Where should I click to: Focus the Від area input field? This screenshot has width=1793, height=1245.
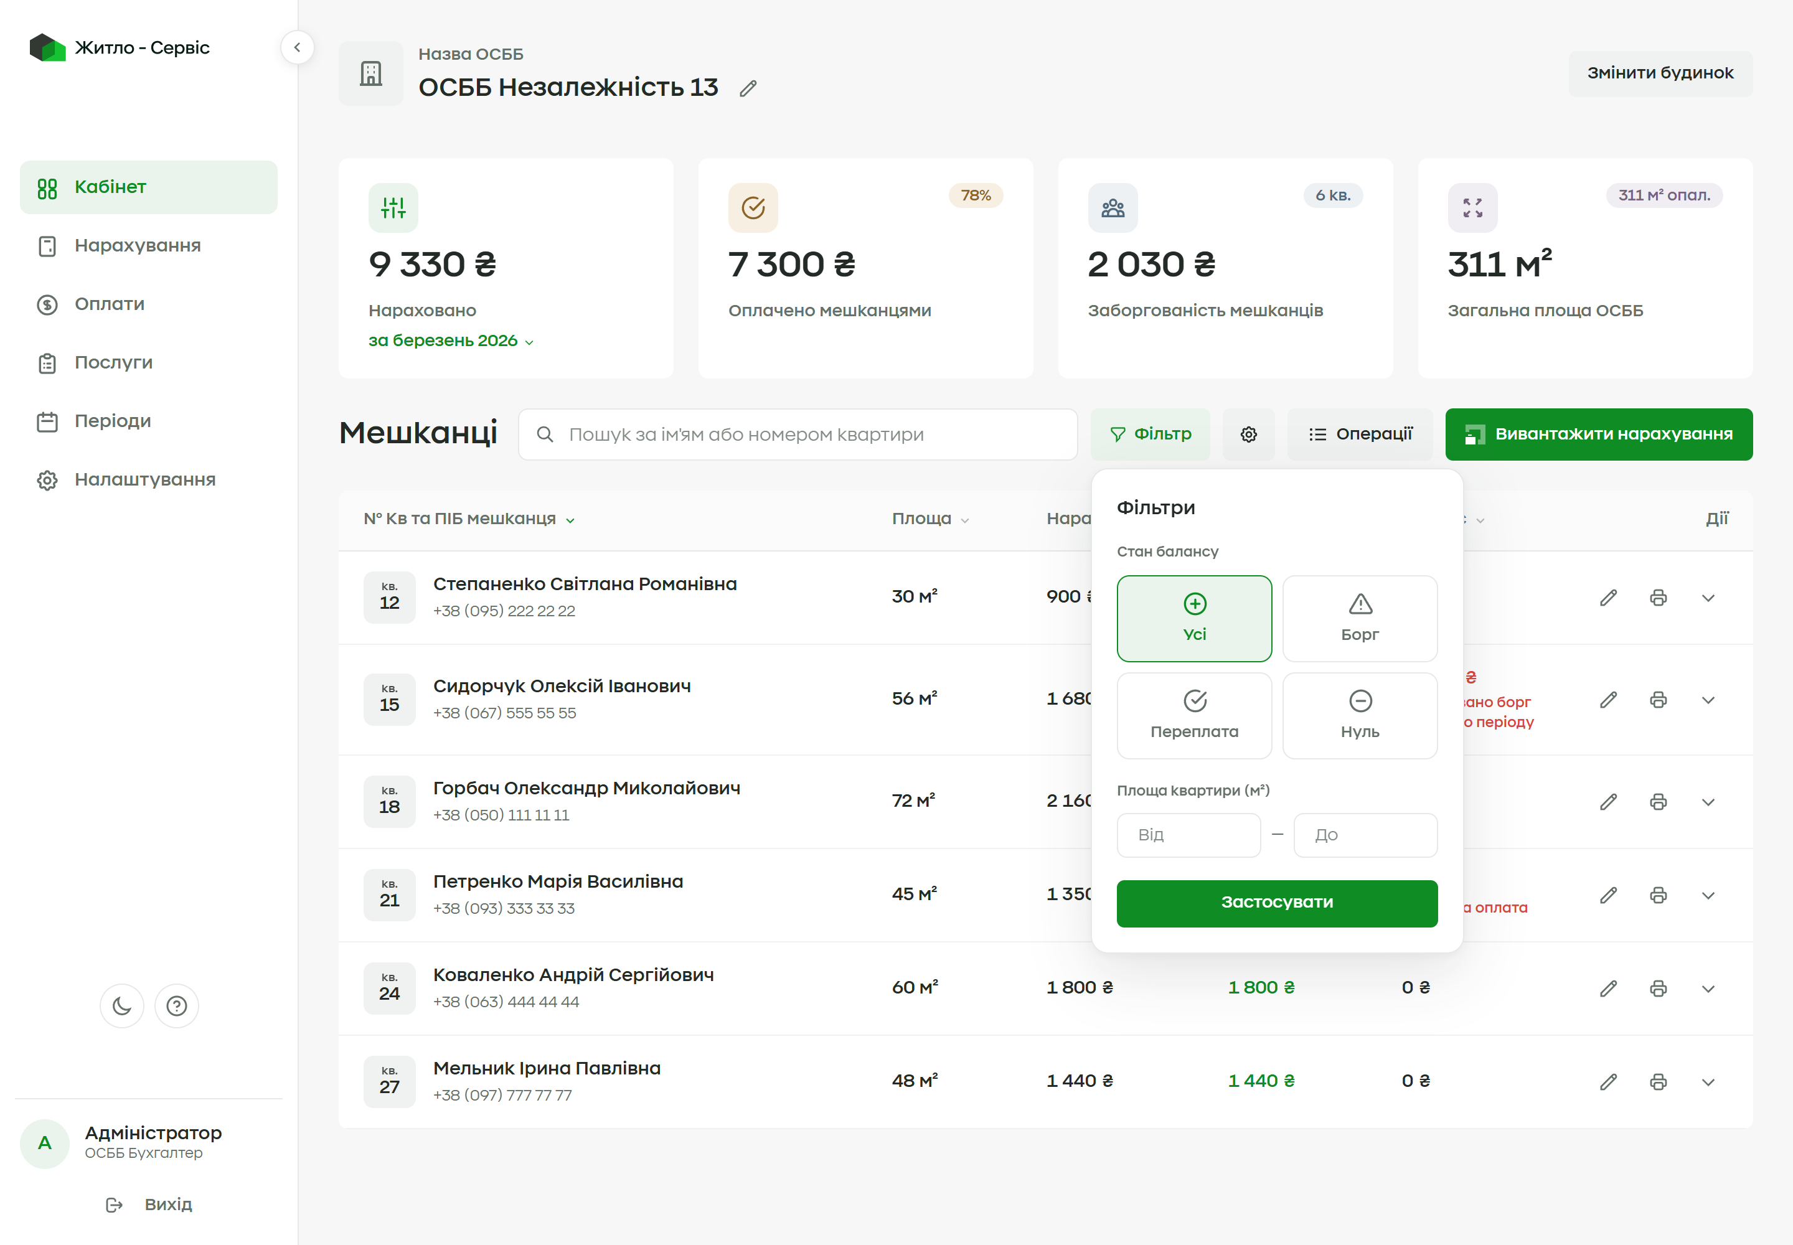tap(1188, 835)
